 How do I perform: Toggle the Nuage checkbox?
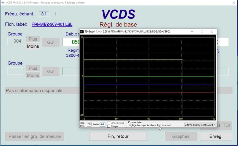coord(109,126)
